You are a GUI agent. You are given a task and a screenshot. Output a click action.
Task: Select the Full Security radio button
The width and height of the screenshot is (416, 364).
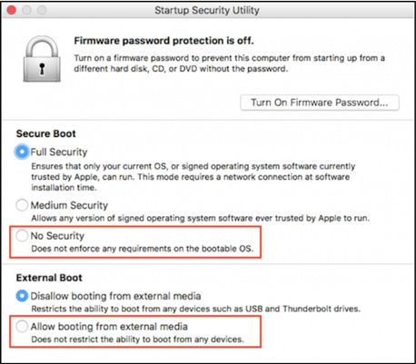pyautogui.click(x=22, y=152)
